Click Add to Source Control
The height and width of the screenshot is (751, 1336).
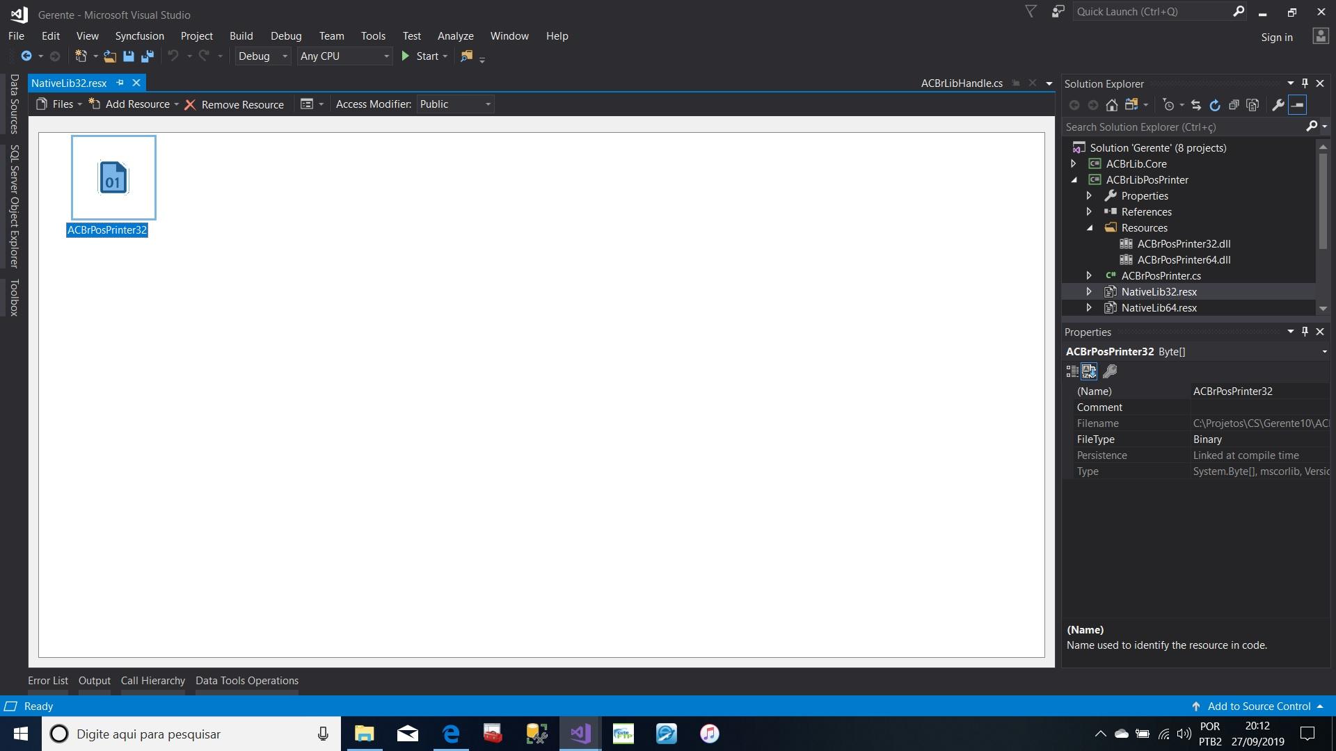(x=1259, y=706)
